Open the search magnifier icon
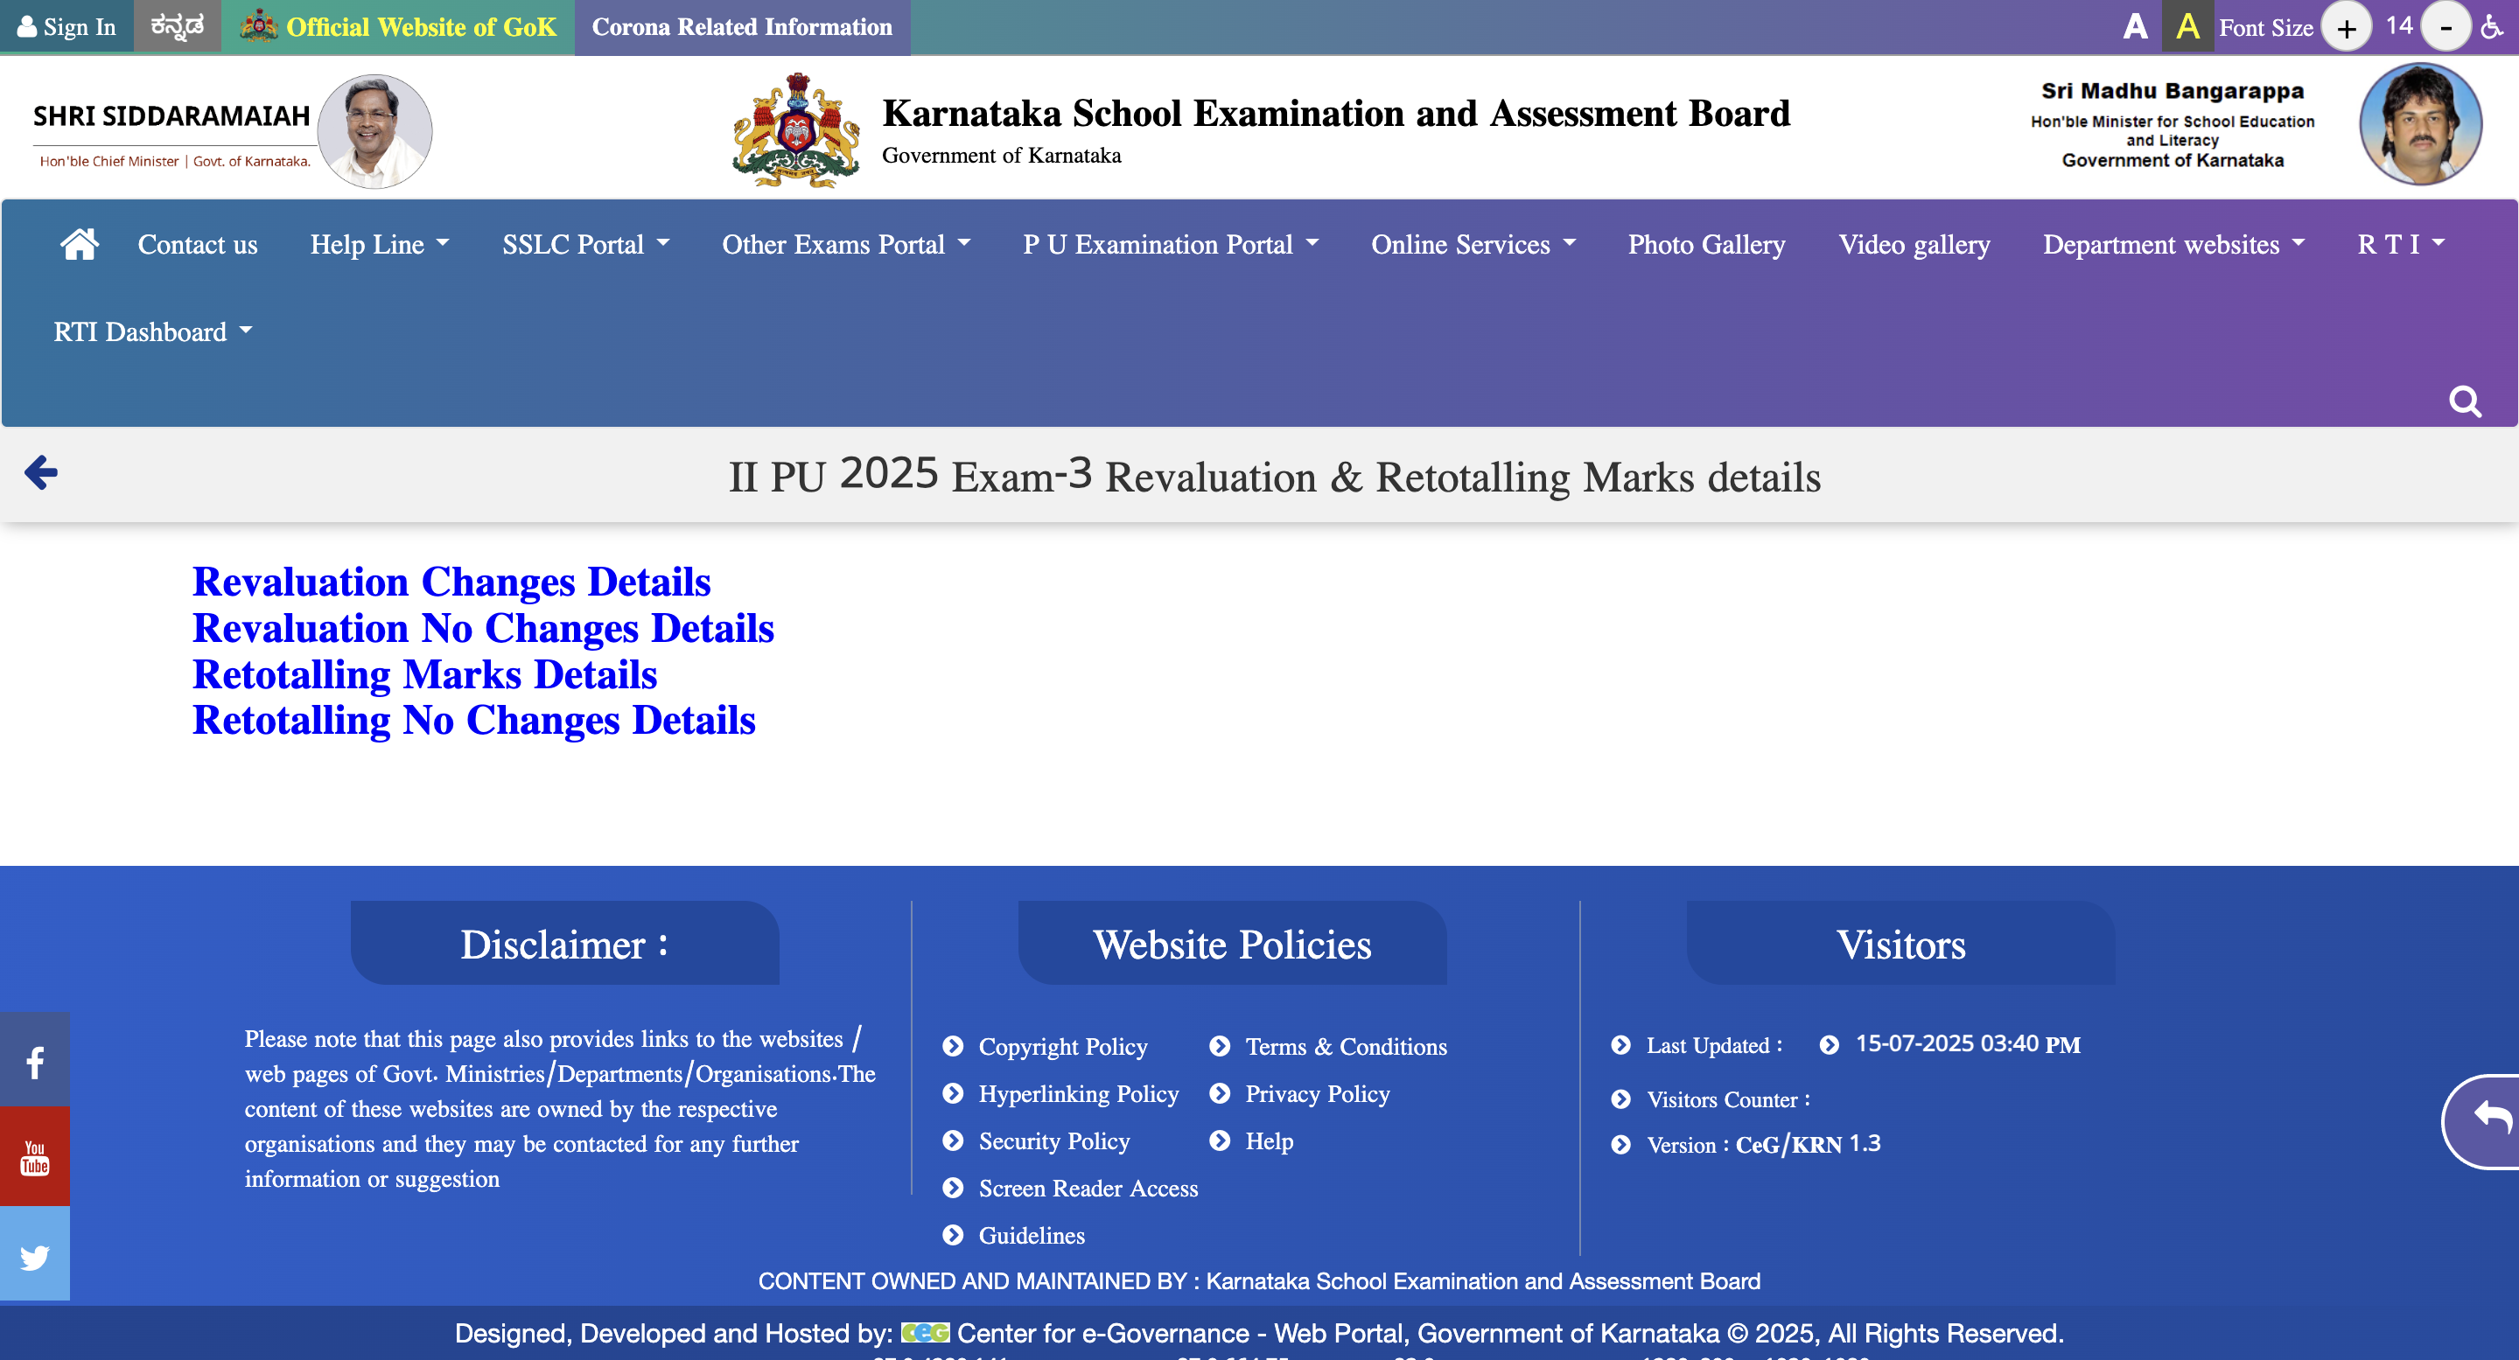This screenshot has height=1360, width=2519. pos(2464,401)
